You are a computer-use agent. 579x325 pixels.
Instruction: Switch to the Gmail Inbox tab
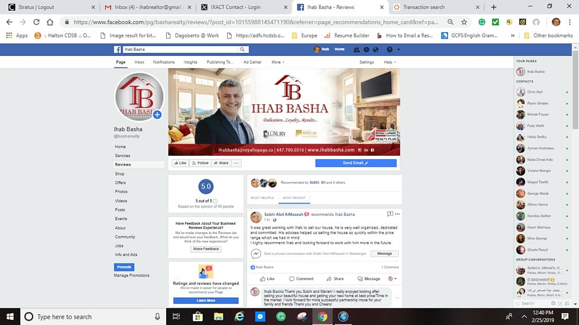[149, 7]
